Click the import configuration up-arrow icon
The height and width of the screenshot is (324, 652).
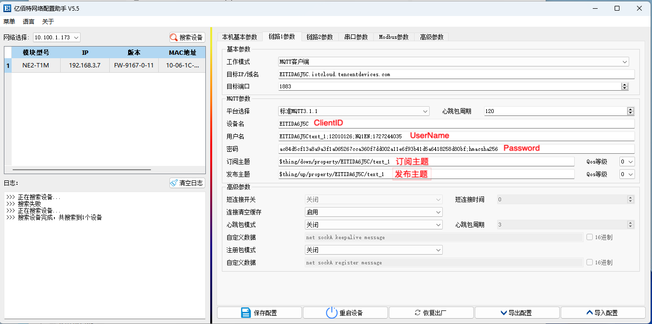tap(589, 313)
